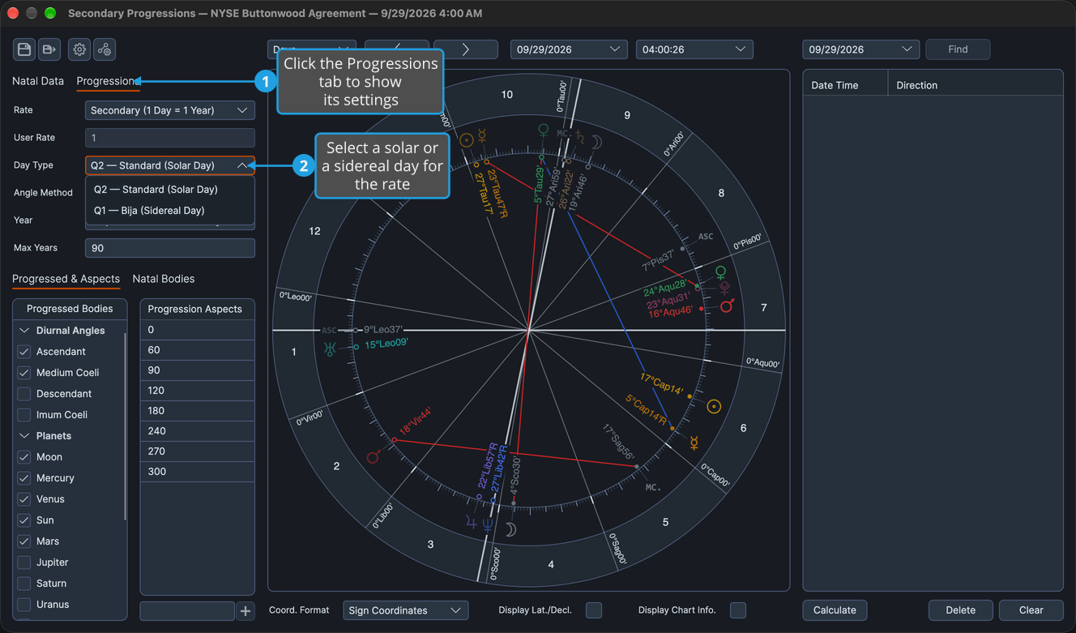Click the save chart icon
Screen dimensions: 1076x633
(x=24, y=49)
